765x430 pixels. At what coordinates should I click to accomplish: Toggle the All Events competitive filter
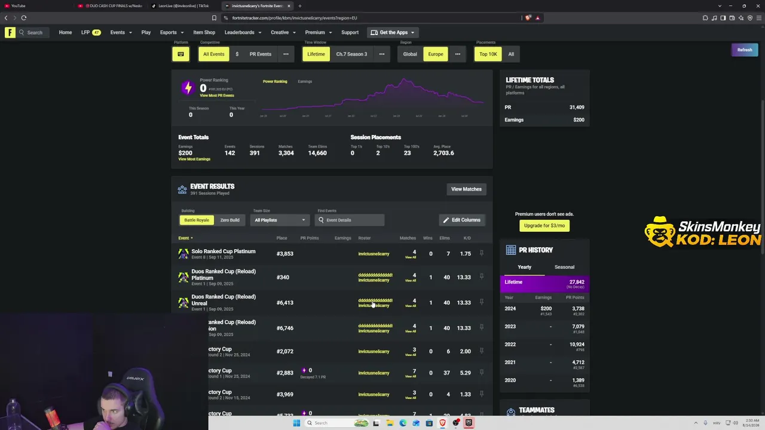(x=213, y=54)
